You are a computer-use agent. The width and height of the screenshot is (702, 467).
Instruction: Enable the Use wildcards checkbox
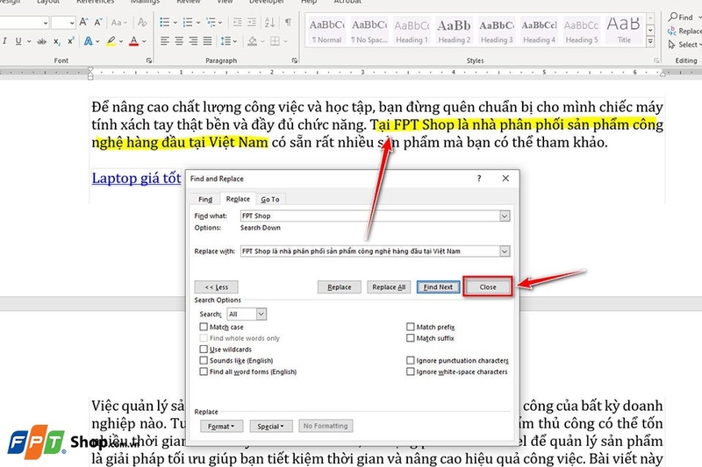click(204, 349)
